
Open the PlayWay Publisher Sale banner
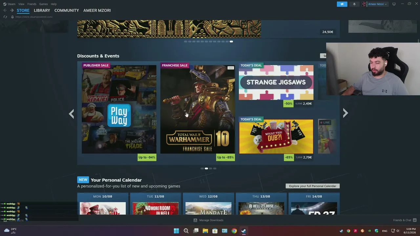click(119, 109)
